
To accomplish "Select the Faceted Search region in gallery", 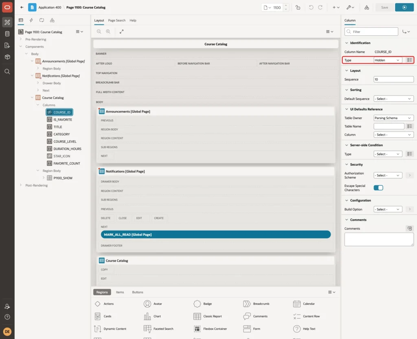I will coord(158,329).
